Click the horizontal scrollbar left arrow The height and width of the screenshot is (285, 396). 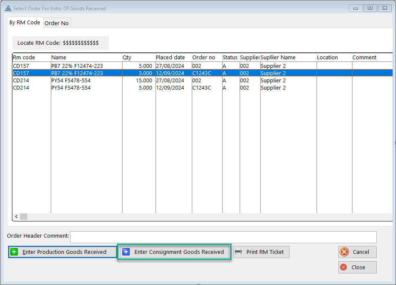[x=16, y=216]
